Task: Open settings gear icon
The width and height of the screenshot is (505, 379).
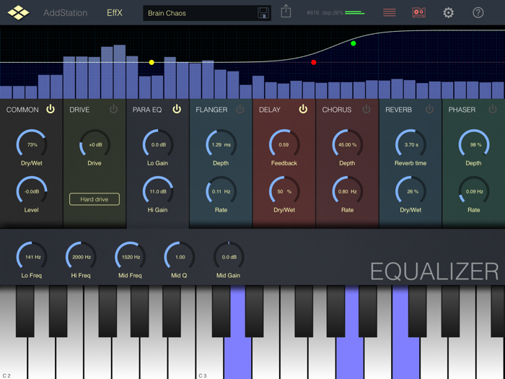Action: click(x=448, y=12)
